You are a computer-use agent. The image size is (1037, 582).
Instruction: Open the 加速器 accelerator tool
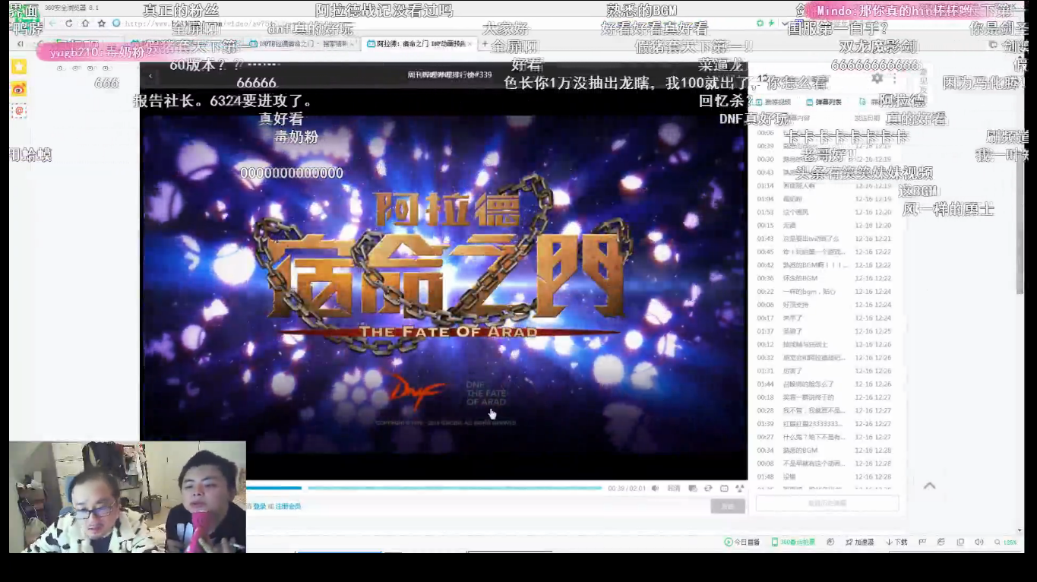tap(859, 542)
